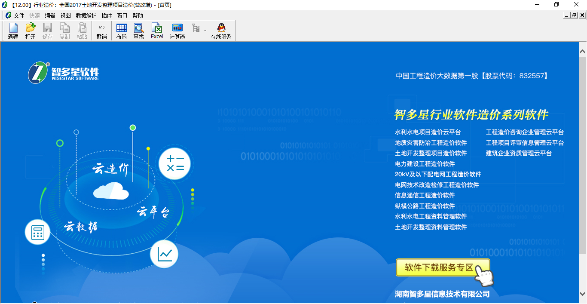The height and width of the screenshot is (304, 587).
Task: Click the 新建 (New) toolbar icon
Action: [13, 31]
